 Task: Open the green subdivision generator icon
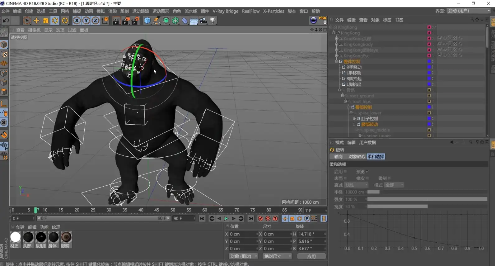(166, 21)
